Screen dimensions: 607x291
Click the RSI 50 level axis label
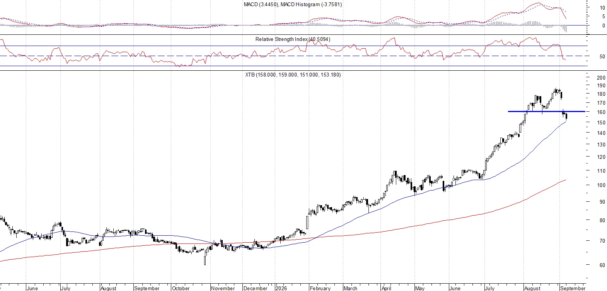602,56
